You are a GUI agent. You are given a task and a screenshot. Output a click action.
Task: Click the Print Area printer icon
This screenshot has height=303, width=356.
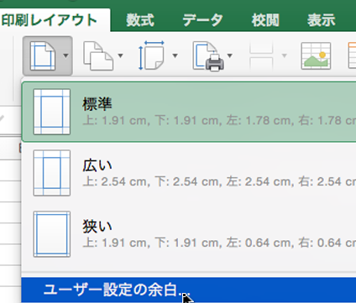pyautogui.click(x=208, y=55)
